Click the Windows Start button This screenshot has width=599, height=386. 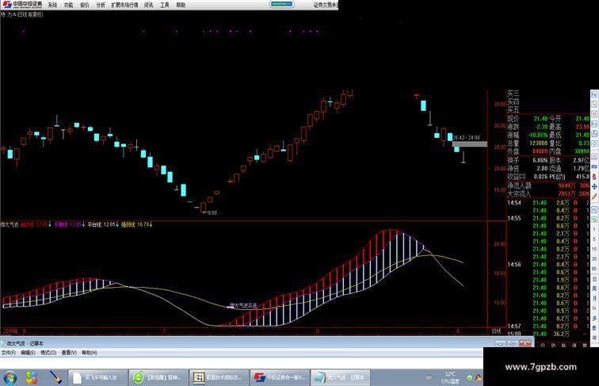[10, 378]
